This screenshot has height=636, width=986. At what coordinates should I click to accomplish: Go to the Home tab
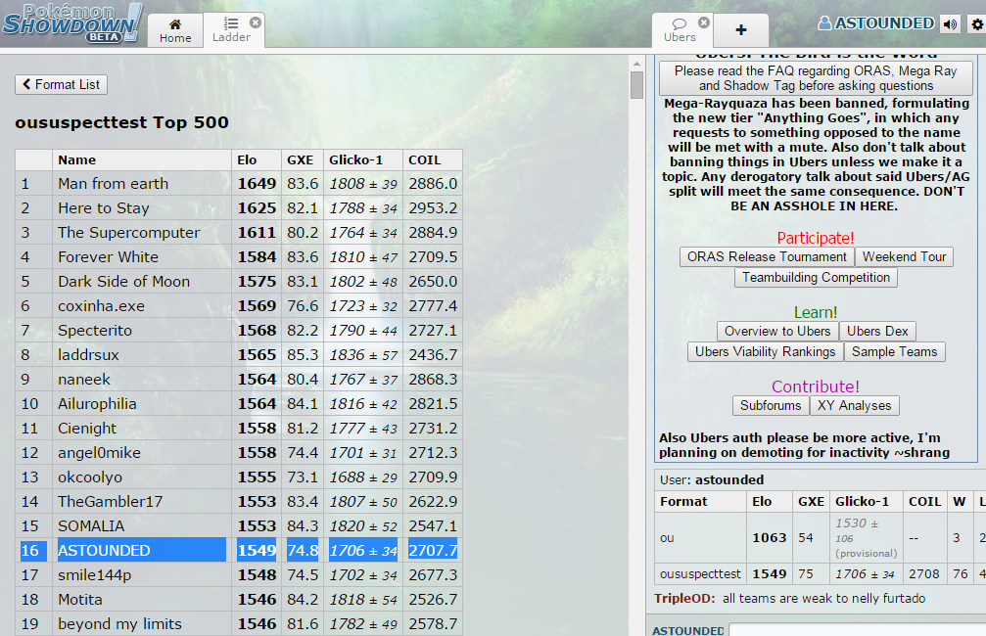coord(175,30)
